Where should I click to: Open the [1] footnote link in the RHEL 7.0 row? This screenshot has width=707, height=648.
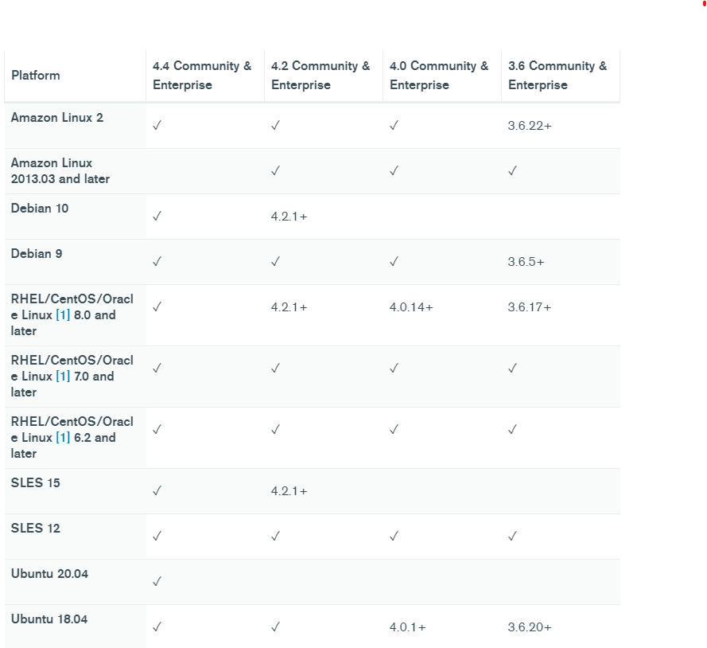pyautogui.click(x=63, y=377)
